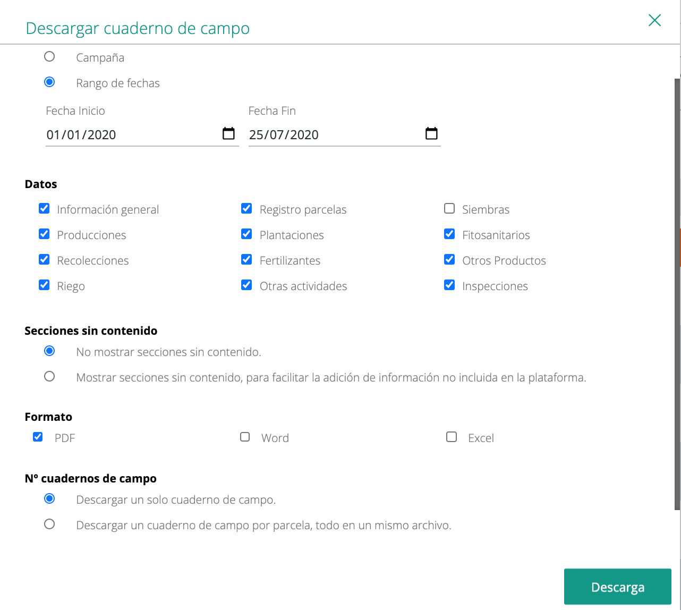Enable the Siembras checkbox
Viewport: 681px width, 610px height.
449,208
